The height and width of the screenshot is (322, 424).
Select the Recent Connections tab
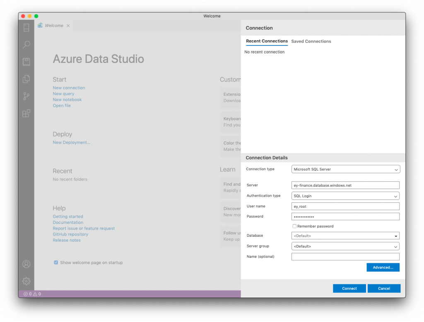pos(267,41)
